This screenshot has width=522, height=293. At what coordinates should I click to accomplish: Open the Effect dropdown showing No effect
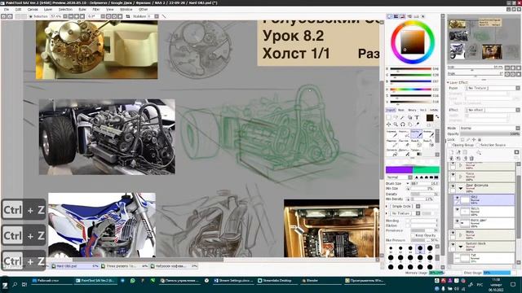click(x=493, y=110)
